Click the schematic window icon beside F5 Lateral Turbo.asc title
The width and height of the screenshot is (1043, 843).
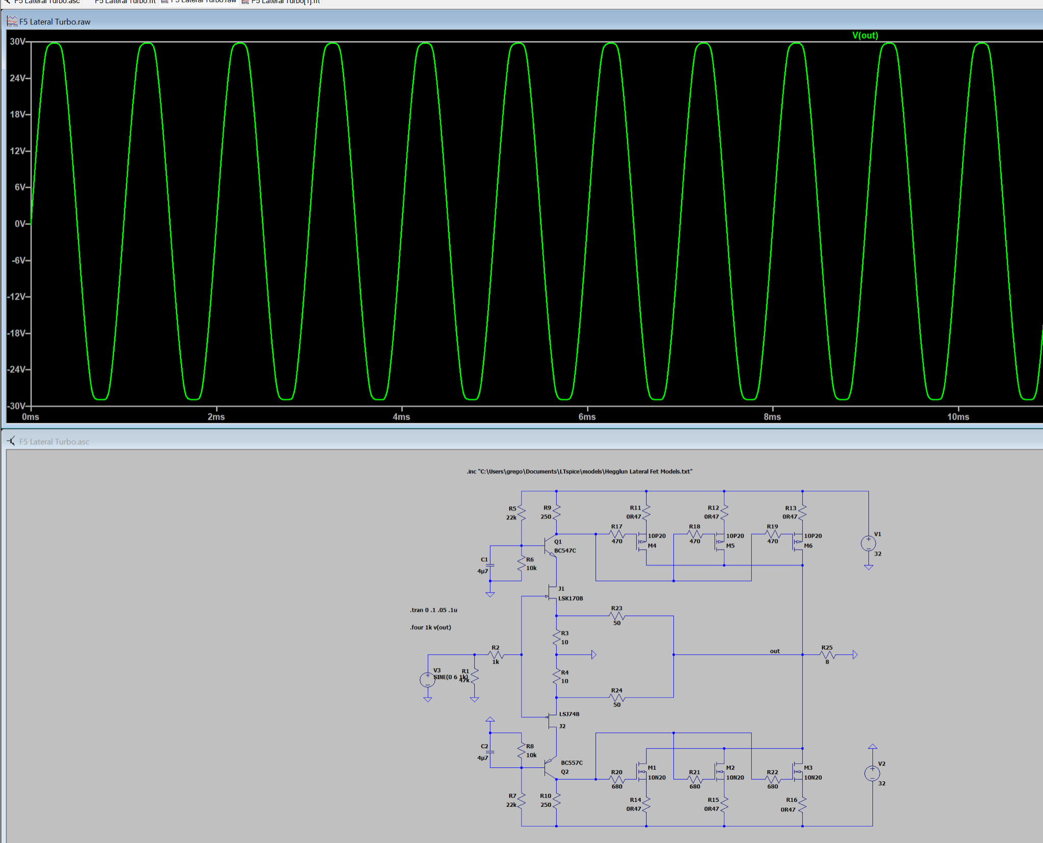pos(11,441)
